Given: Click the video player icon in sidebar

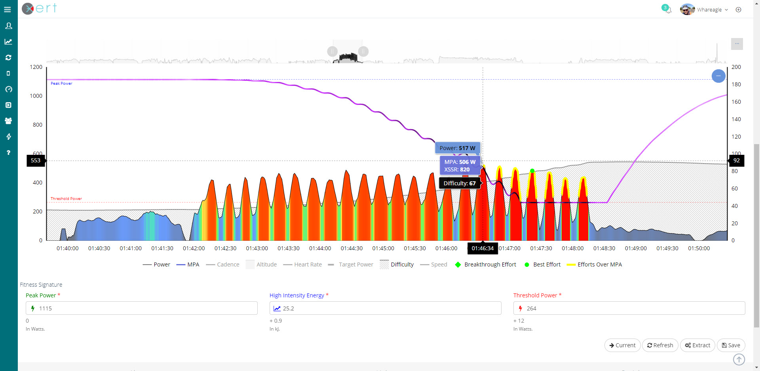Looking at the screenshot, I should pos(8,105).
